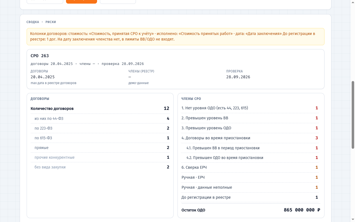Open '4.1. Превышен ВВ в период приостановки'
The width and height of the screenshot is (355, 222).
[x=250, y=148]
